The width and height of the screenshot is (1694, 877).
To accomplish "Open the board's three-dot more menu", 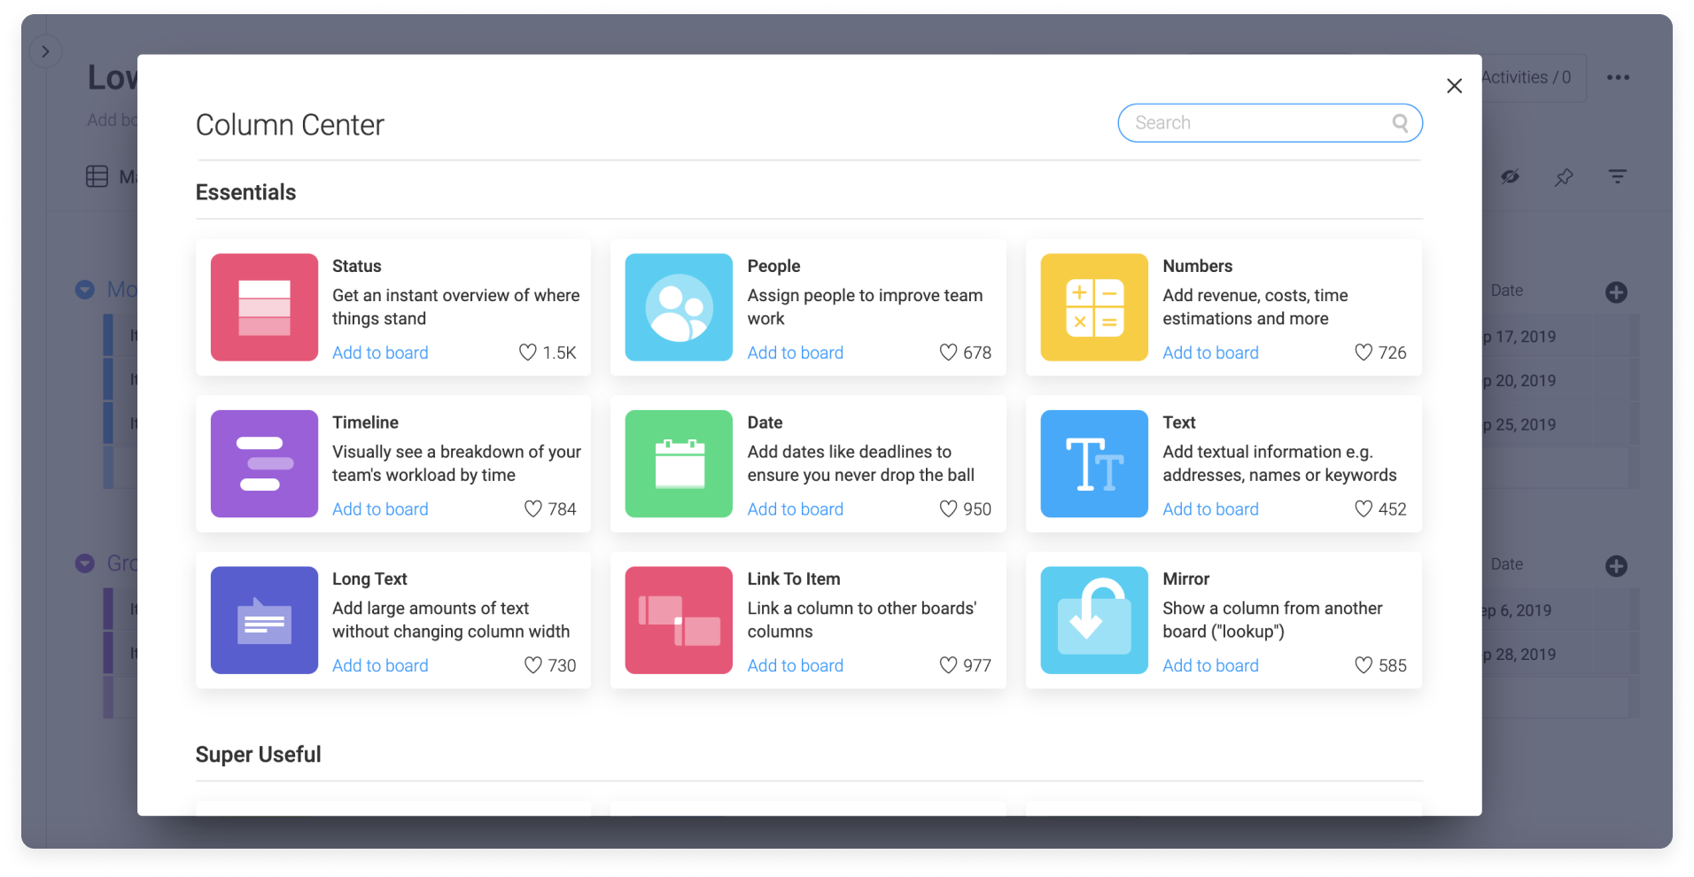I will click(x=1618, y=78).
